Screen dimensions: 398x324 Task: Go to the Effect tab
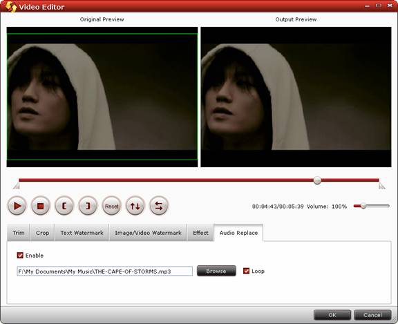[x=200, y=232]
